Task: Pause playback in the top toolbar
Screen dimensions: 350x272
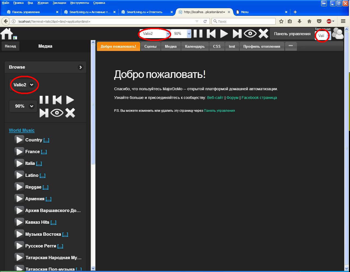Action: [x=198, y=34]
